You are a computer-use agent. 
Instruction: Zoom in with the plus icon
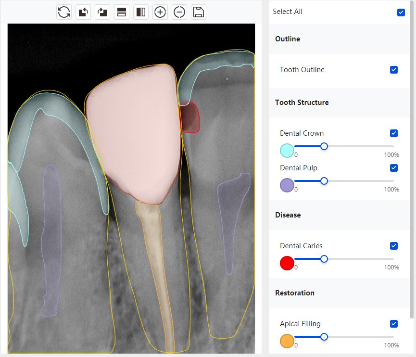(x=160, y=12)
